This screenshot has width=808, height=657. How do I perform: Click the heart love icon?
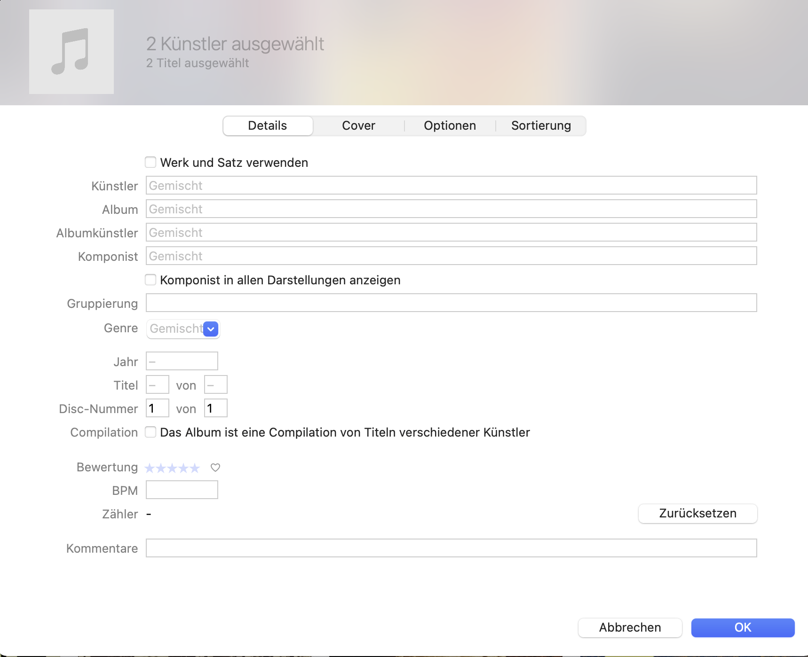[x=215, y=468]
